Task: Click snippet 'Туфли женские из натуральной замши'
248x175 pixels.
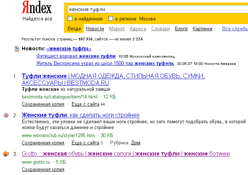Action: [66, 89]
